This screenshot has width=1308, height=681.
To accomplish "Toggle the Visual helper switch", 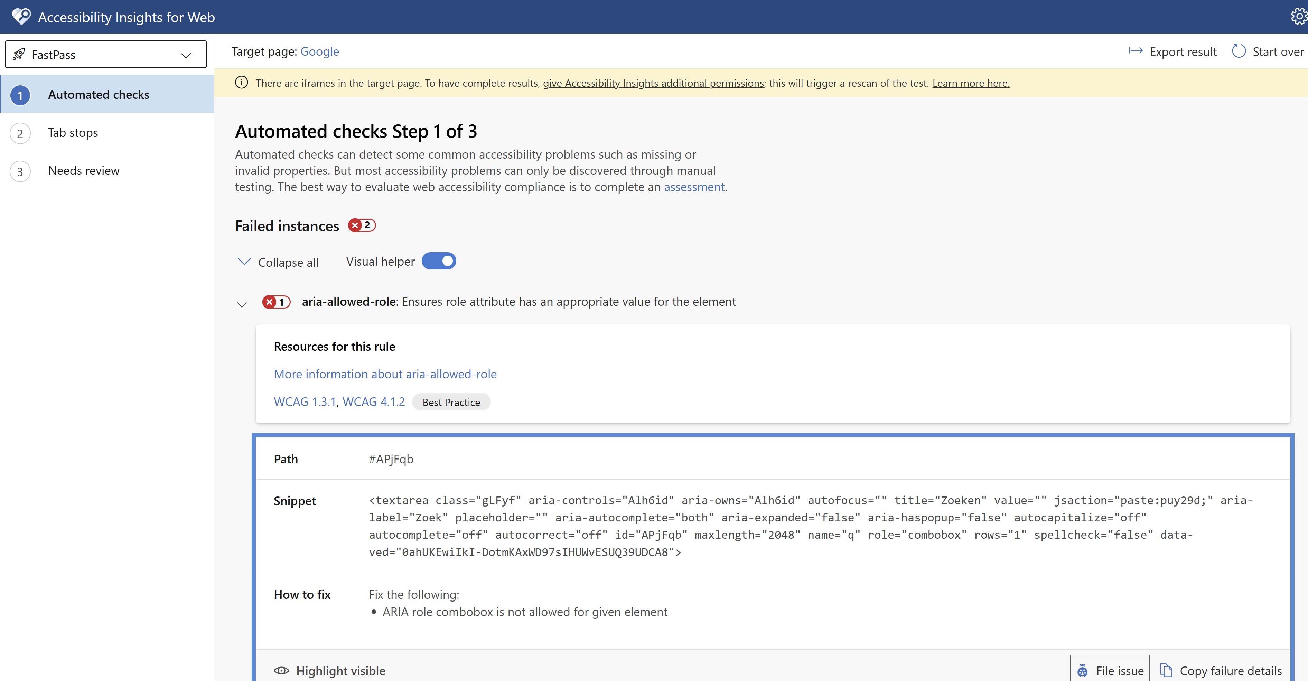I will coord(439,261).
